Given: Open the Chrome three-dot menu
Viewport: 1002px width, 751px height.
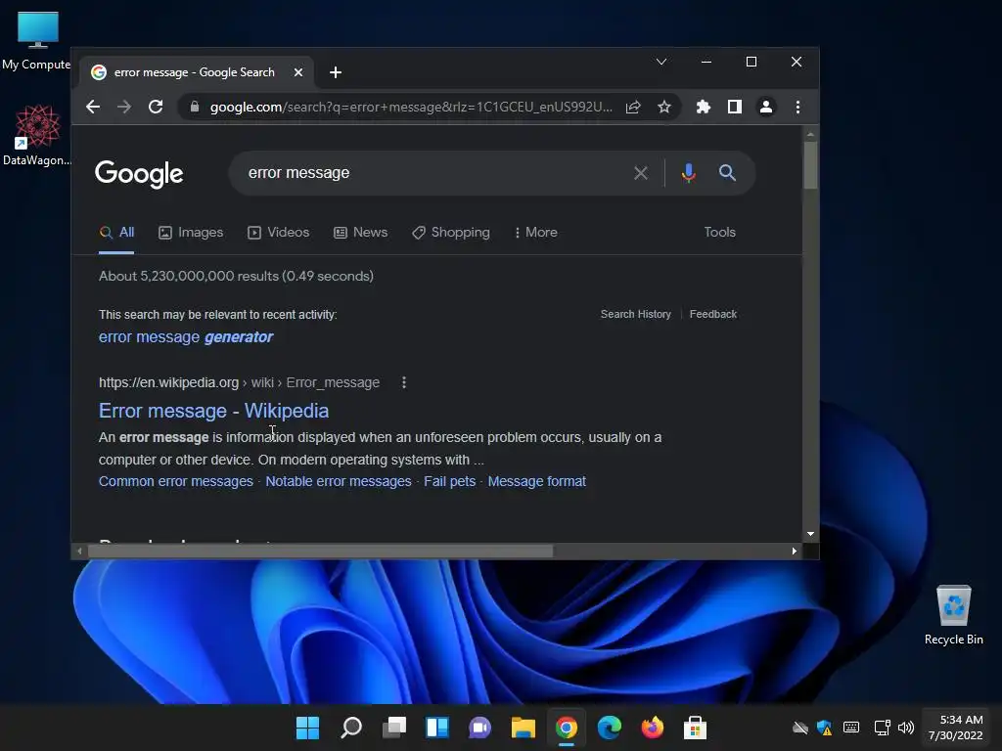Looking at the screenshot, I should tap(797, 107).
